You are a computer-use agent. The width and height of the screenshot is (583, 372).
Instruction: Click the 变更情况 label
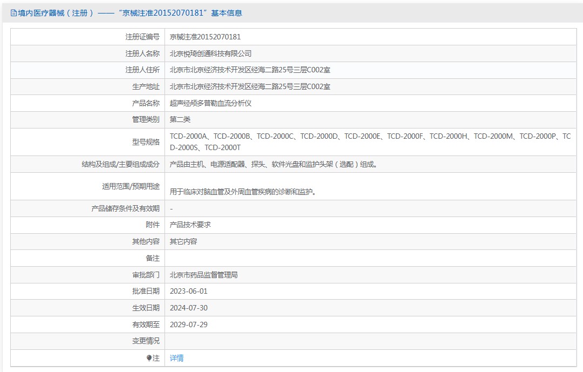[146, 341]
